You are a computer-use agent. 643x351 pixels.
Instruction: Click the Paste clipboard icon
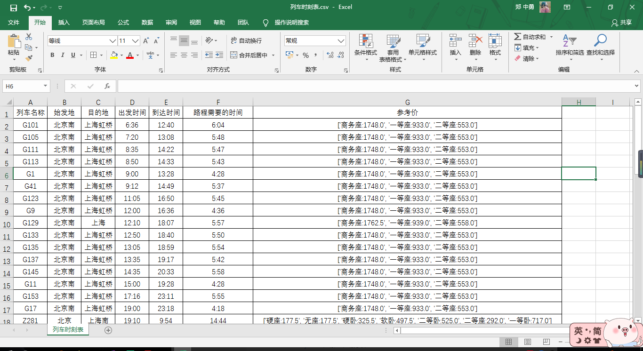pos(14,41)
